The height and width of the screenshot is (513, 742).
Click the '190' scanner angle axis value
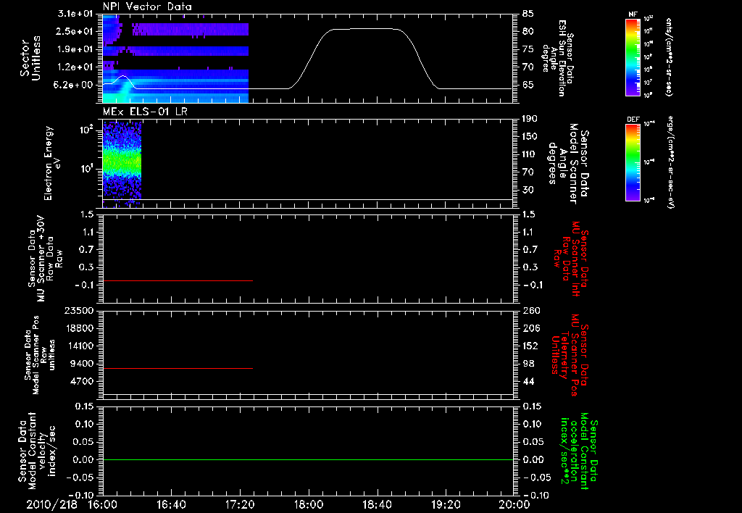(530, 119)
